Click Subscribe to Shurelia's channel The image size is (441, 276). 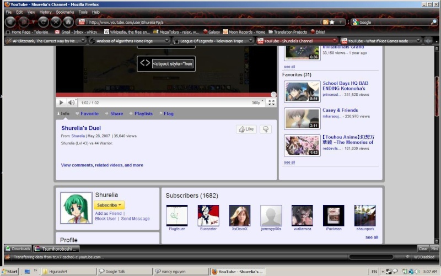pos(109,205)
